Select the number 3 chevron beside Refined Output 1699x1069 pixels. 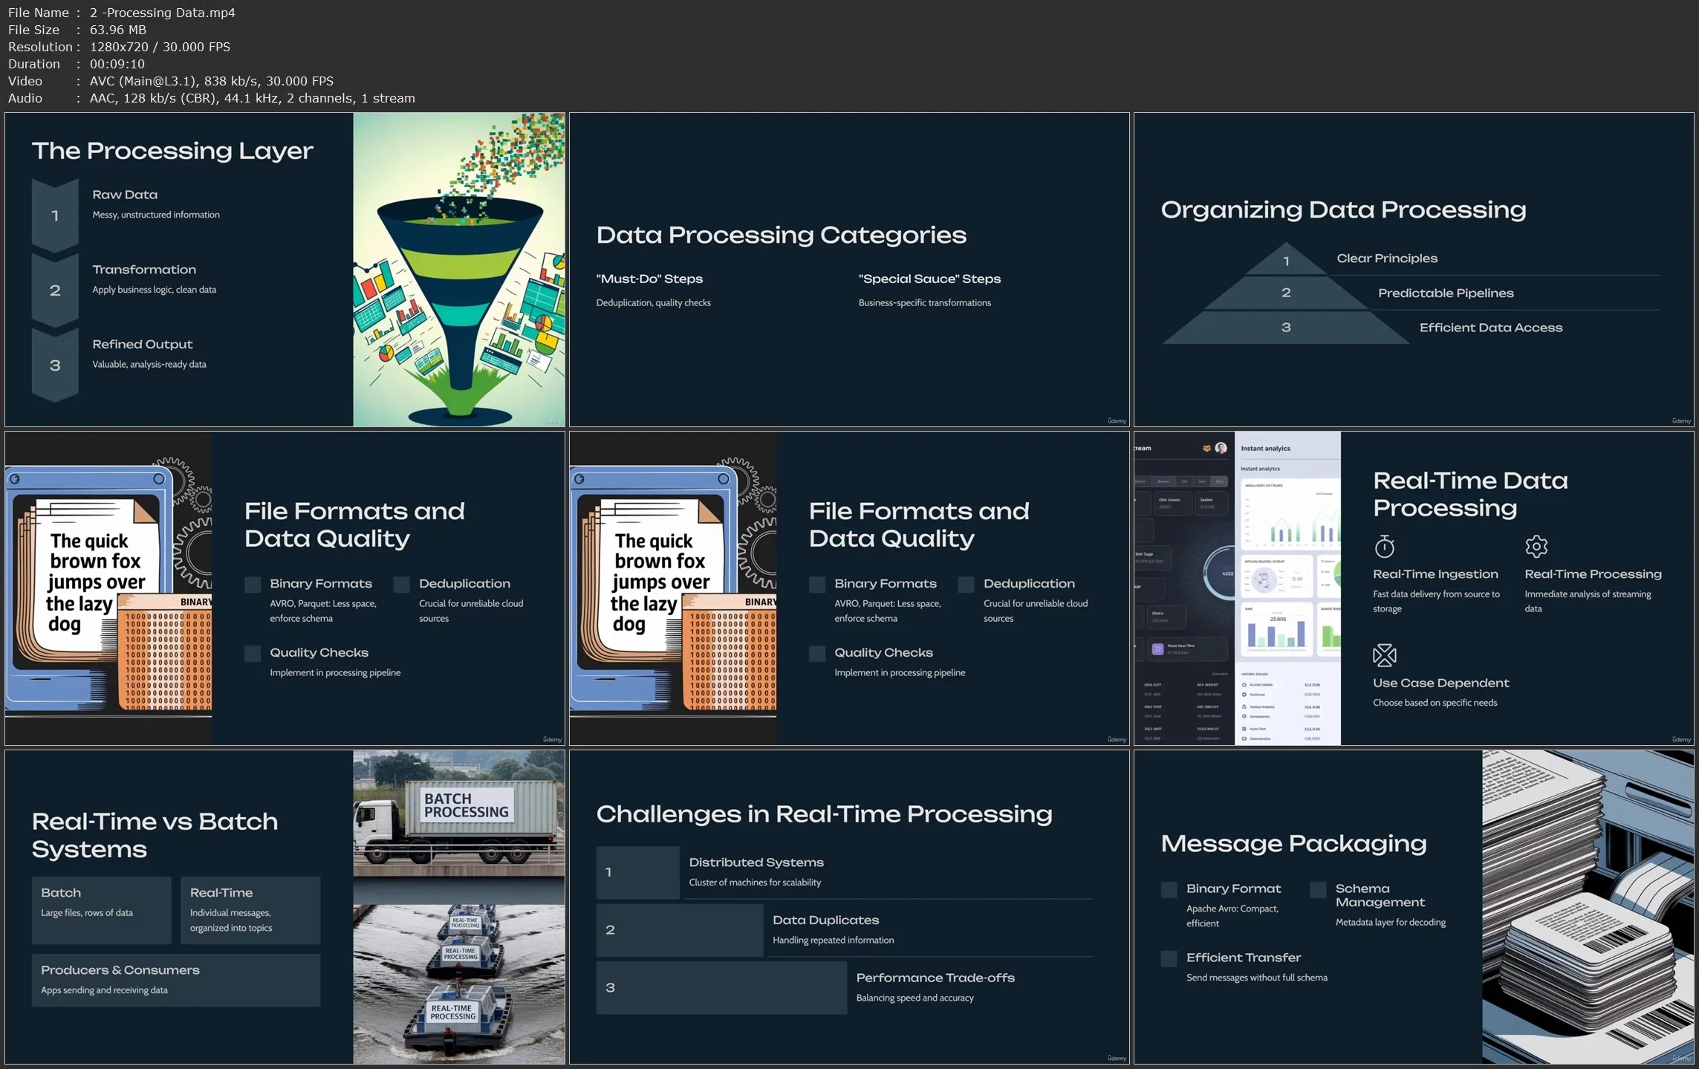pyautogui.click(x=55, y=365)
